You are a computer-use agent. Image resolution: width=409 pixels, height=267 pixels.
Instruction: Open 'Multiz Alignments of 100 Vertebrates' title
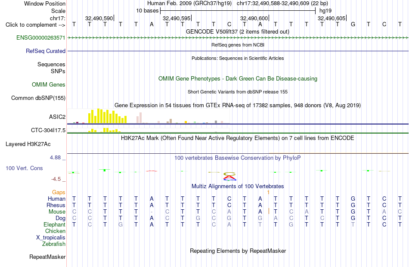click(x=238, y=186)
